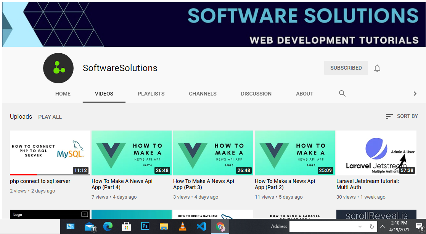
Task: Click the Software Solutions channel banner
Action: coord(214,24)
